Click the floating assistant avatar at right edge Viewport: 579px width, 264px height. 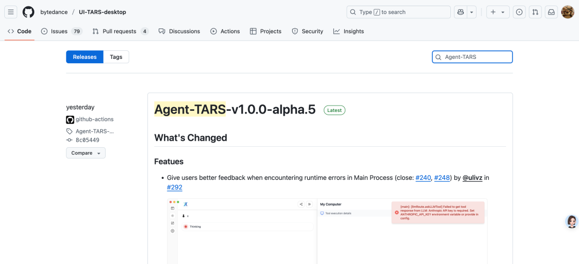[x=571, y=222]
